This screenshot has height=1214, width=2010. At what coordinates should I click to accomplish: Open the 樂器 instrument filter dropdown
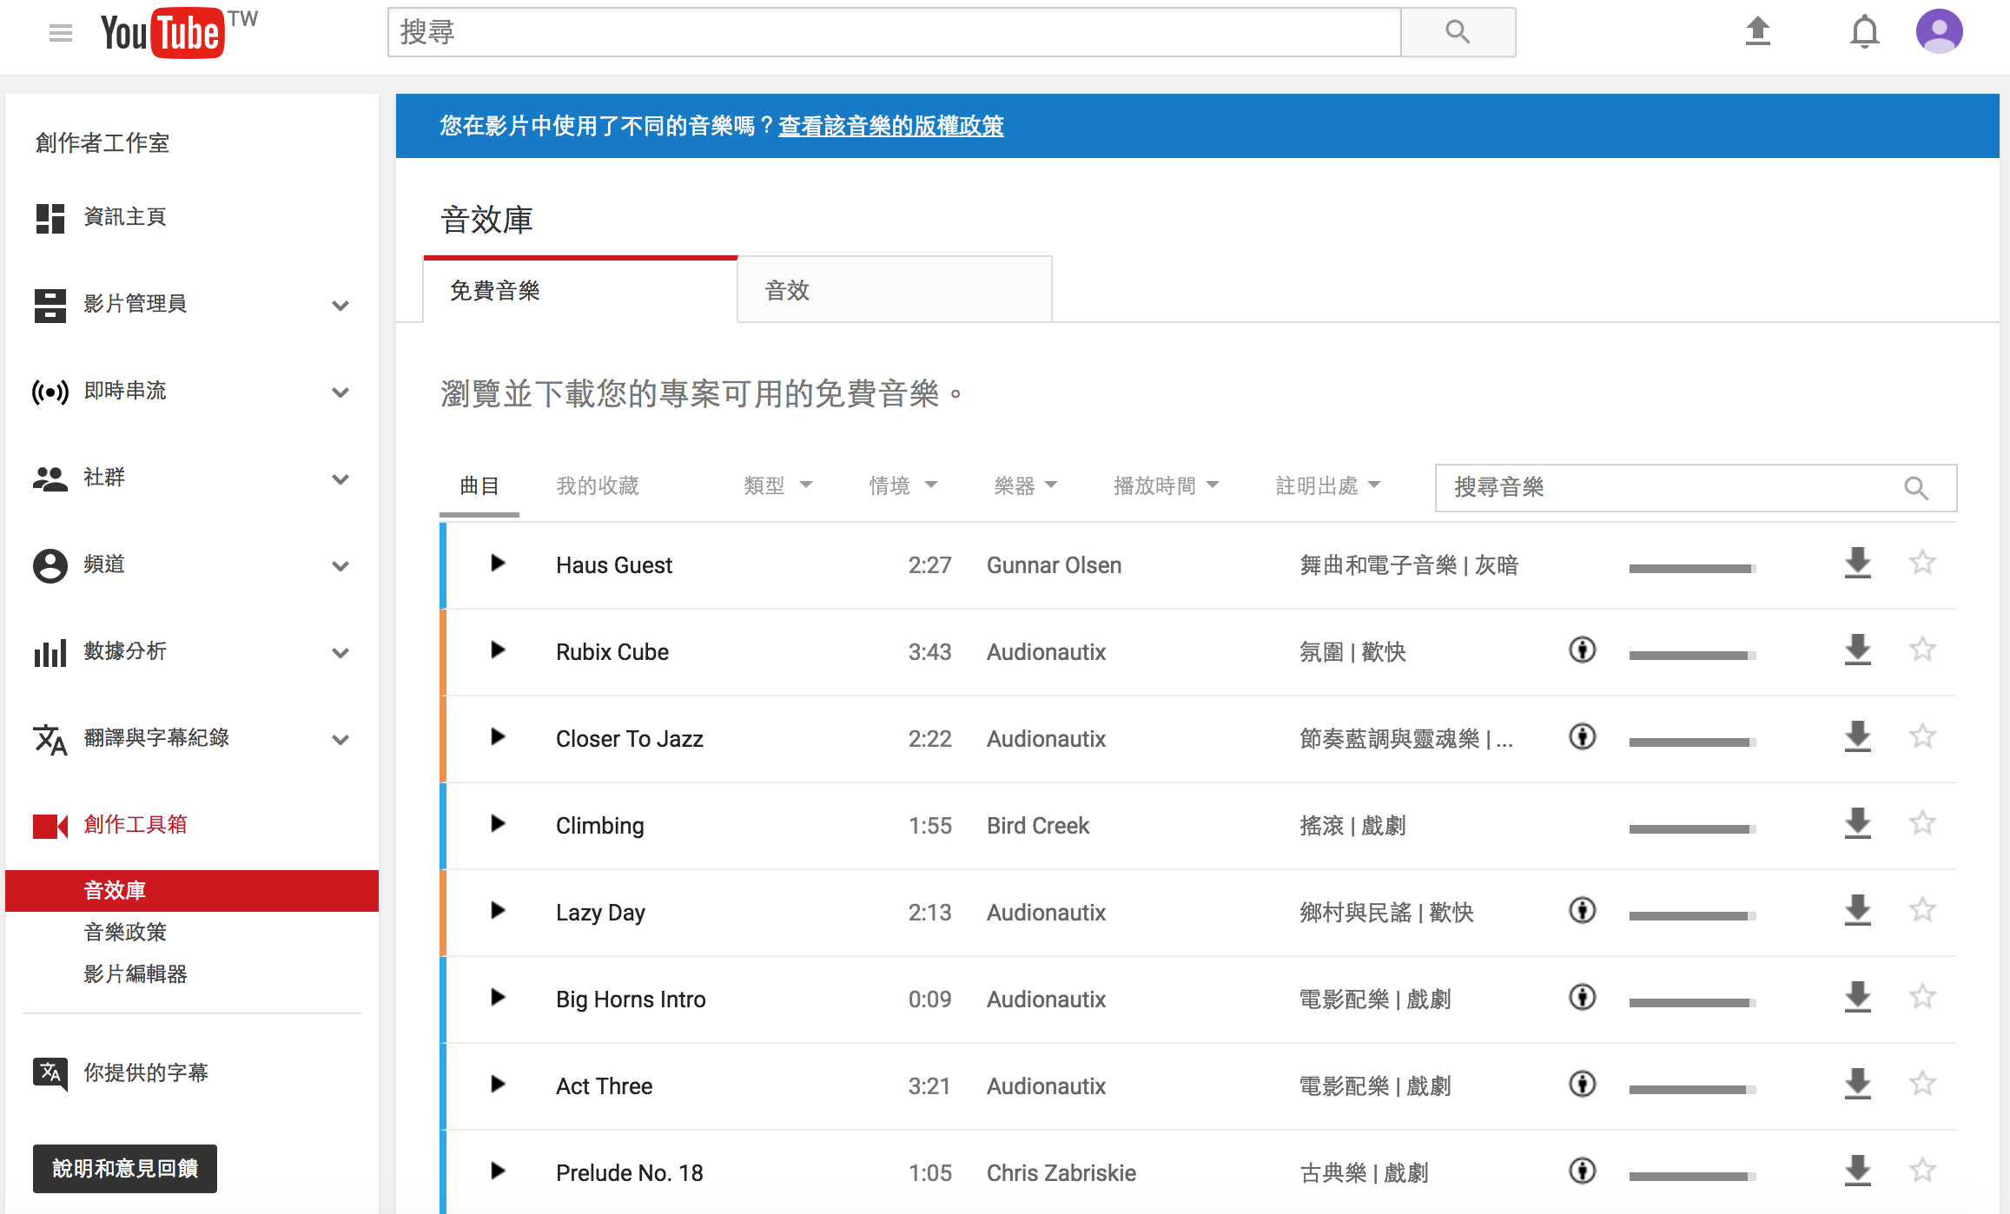point(1026,486)
